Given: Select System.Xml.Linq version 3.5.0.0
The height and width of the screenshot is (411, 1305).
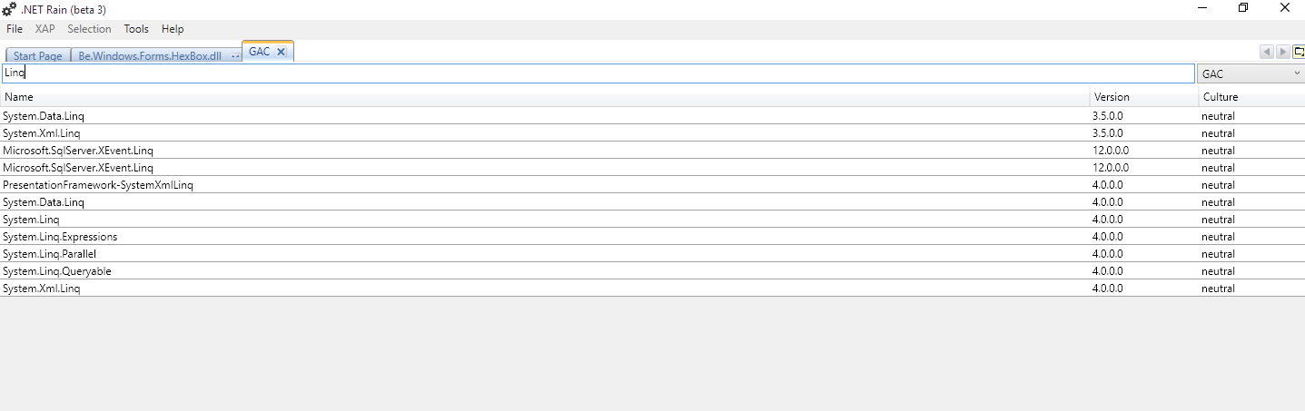Looking at the screenshot, I should point(652,133).
